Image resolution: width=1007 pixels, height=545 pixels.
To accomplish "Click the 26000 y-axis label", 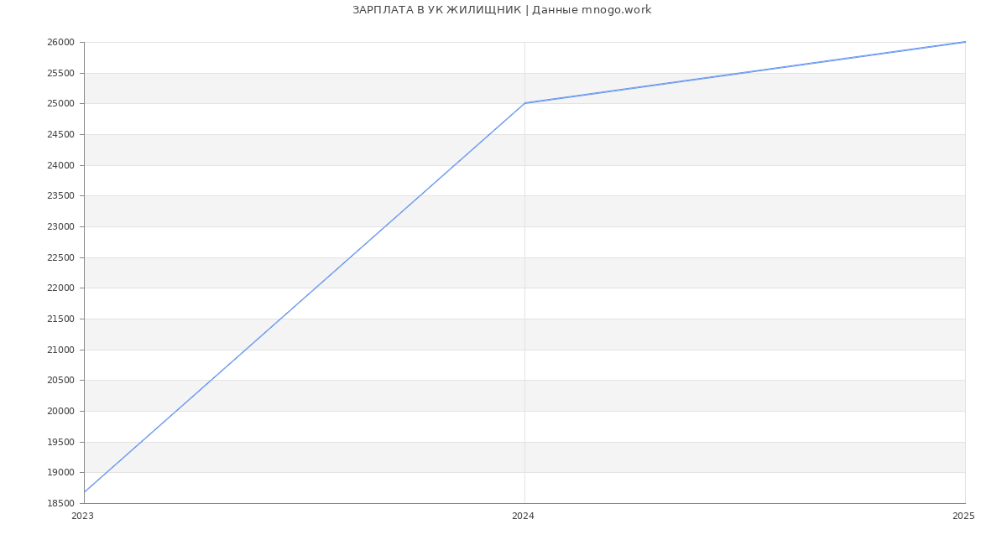I will point(62,43).
